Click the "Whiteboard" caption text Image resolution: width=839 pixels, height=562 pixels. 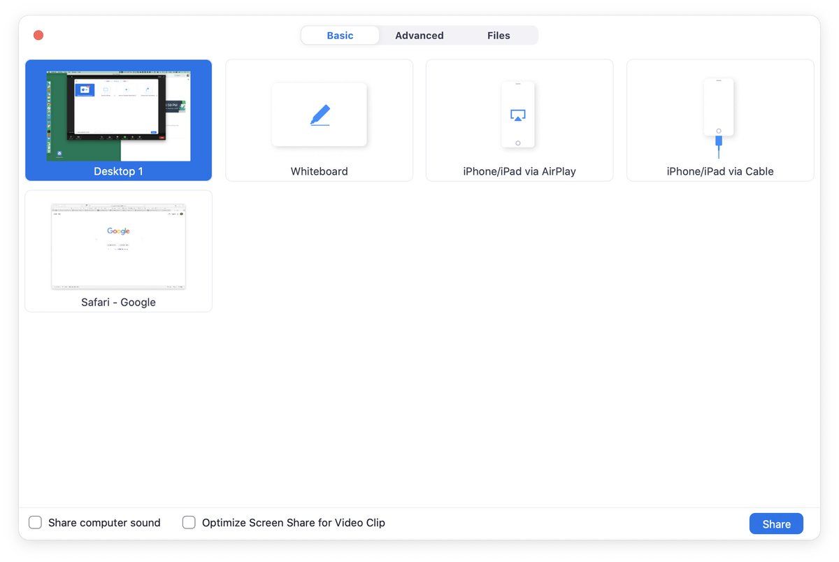click(x=319, y=171)
